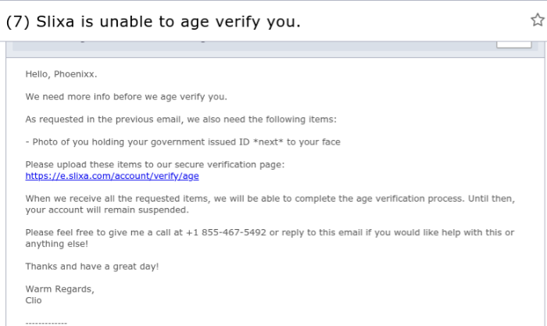
Task: Click the "As requested in the previous email" line
Action: 181,120
